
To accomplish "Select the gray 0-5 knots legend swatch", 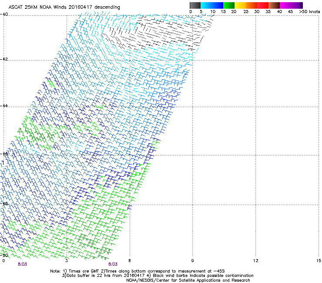I will pos(195,5).
